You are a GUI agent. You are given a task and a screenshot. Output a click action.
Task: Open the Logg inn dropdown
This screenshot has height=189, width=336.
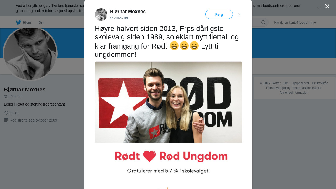point(308,23)
